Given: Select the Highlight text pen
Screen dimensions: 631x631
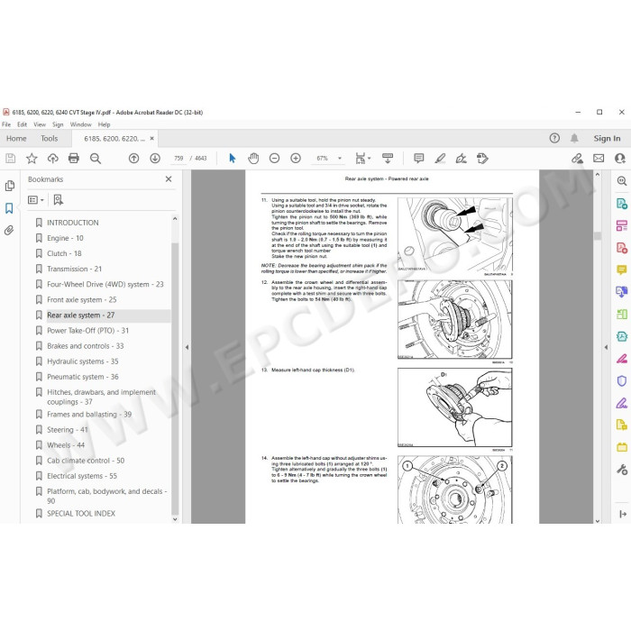Looking at the screenshot, I should pos(440,158).
